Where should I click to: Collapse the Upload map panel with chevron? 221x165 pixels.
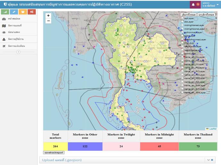[x=209, y=160]
